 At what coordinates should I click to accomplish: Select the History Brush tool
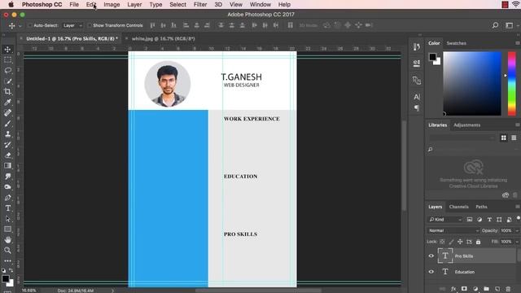click(x=7, y=145)
